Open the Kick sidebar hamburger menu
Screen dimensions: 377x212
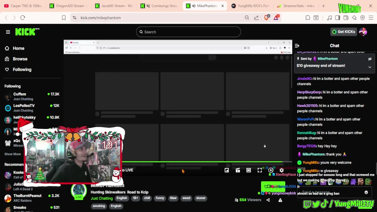click(8, 32)
